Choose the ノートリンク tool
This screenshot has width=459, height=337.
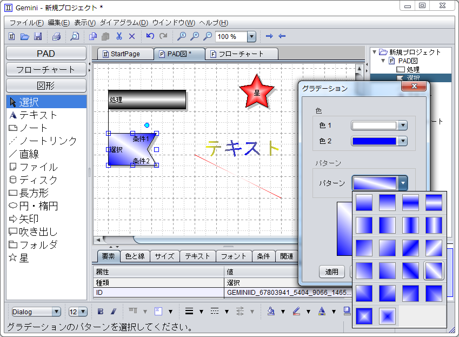tap(46, 141)
